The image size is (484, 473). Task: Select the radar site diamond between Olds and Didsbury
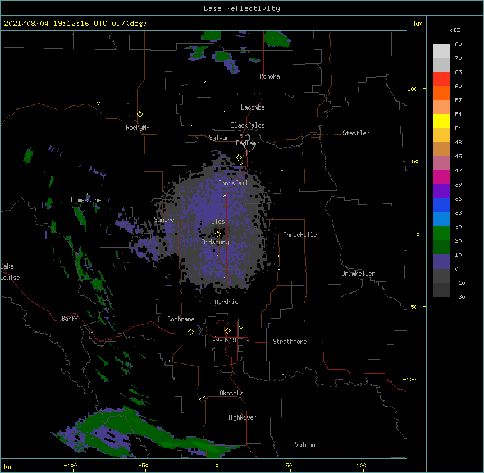[218, 234]
